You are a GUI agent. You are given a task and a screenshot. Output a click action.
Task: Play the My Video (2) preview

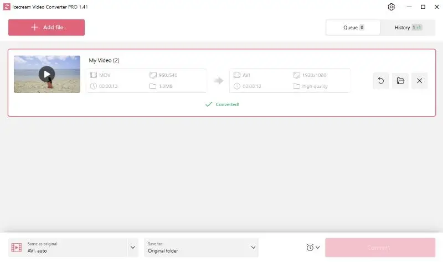point(47,74)
